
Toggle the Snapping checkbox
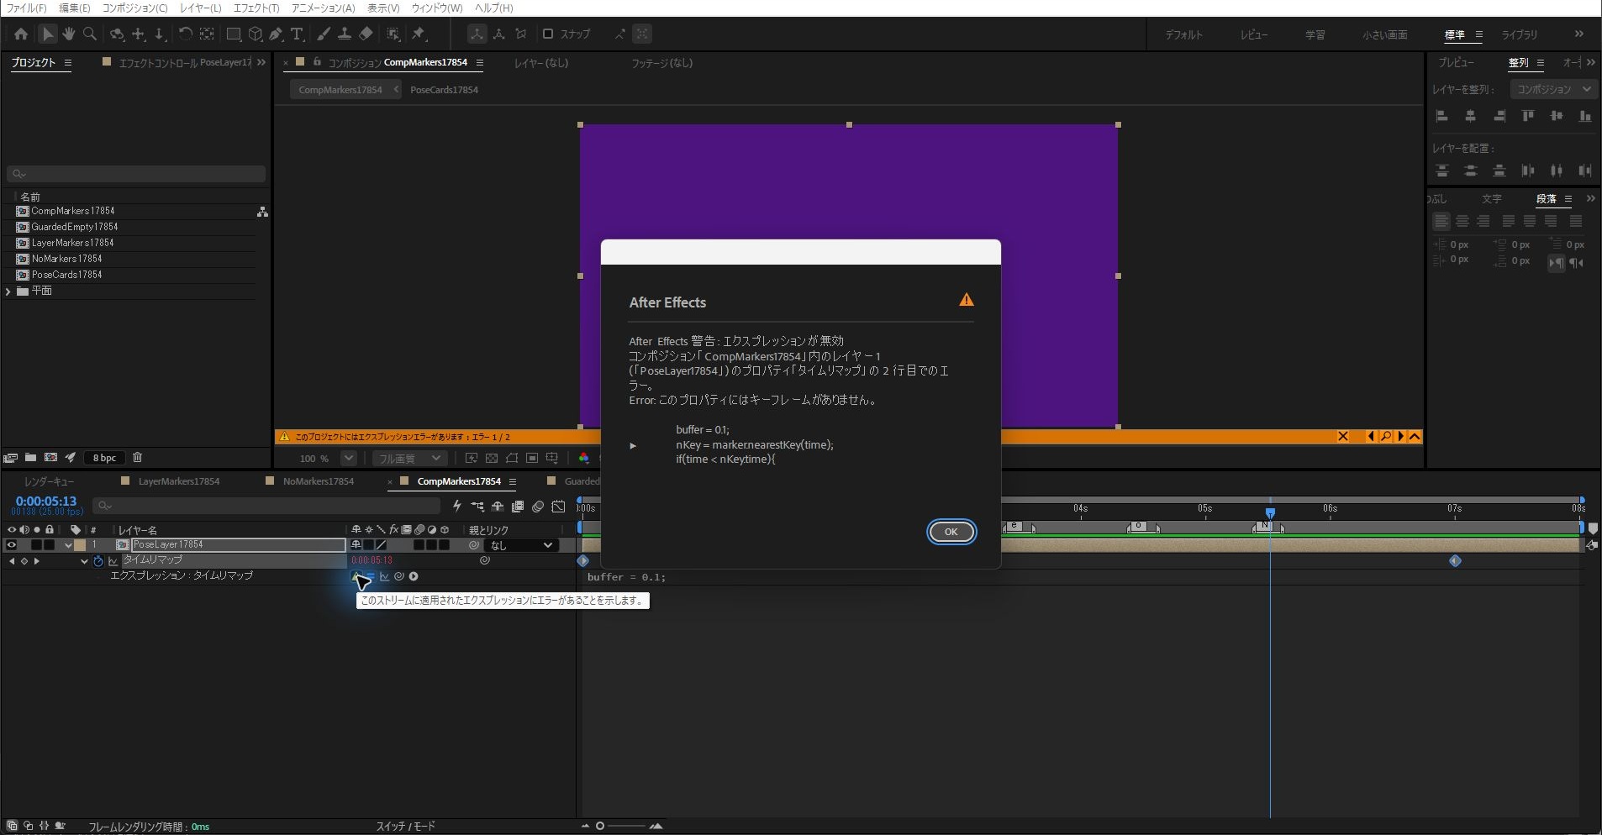point(548,34)
